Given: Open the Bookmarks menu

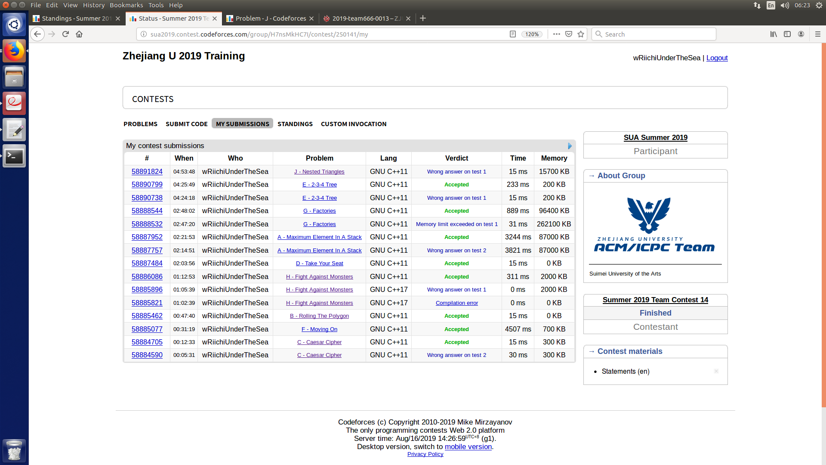Looking at the screenshot, I should [x=126, y=5].
